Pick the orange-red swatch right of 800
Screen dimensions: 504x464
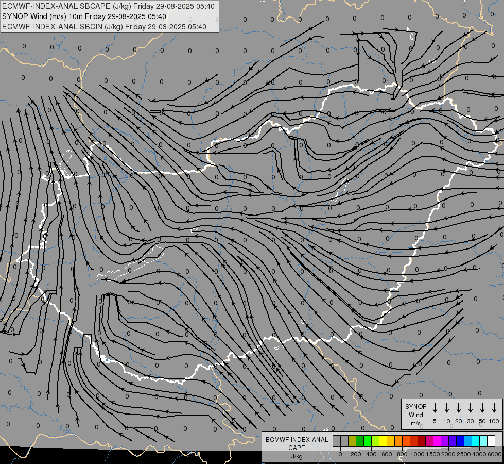click(406, 441)
